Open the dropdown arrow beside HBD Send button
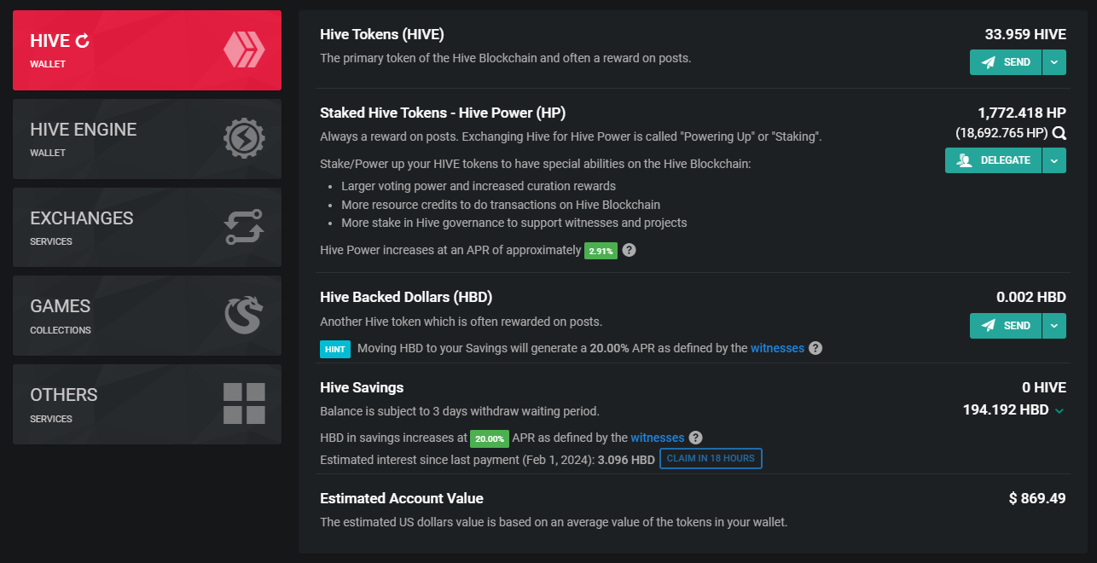Screen dimensions: 1097x563 tap(1054, 326)
